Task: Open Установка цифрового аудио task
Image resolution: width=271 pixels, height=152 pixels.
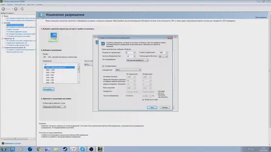Action: (x=17, y=32)
